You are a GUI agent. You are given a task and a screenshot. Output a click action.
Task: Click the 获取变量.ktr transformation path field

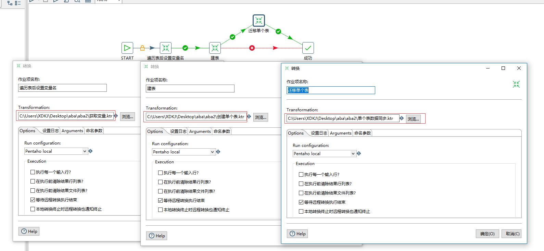[x=66, y=116]
